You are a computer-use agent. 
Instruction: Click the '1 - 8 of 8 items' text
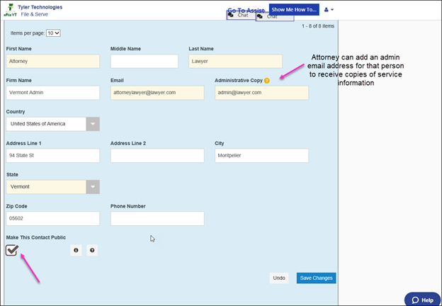[318, 26]
